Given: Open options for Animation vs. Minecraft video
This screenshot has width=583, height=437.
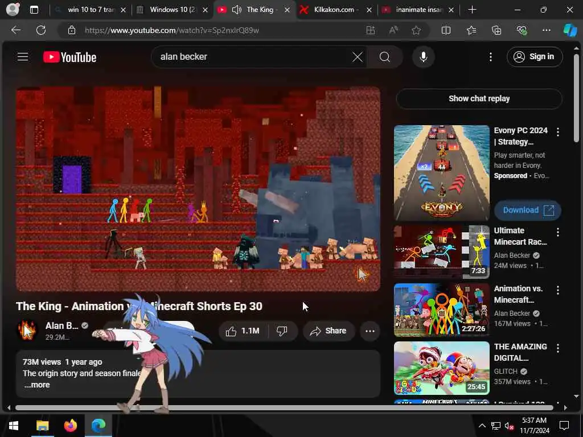Looking at the screenshot, I should [557, 290].
